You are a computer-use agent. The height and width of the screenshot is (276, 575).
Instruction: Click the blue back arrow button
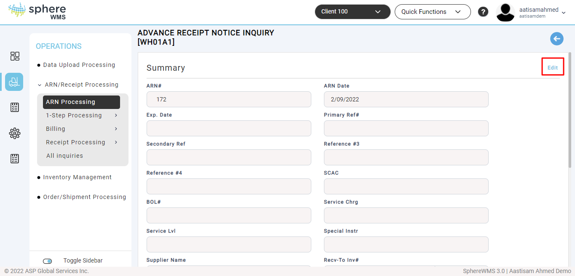(557, 39)
